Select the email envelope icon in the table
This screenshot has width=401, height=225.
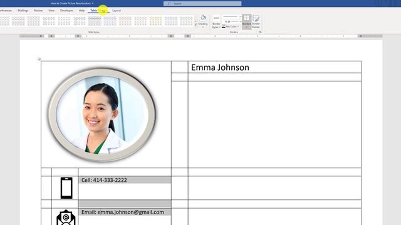[66, 217]
